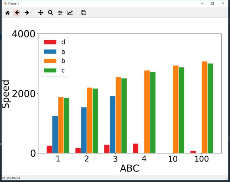Click the legend label 'd'

click(63, 42)
